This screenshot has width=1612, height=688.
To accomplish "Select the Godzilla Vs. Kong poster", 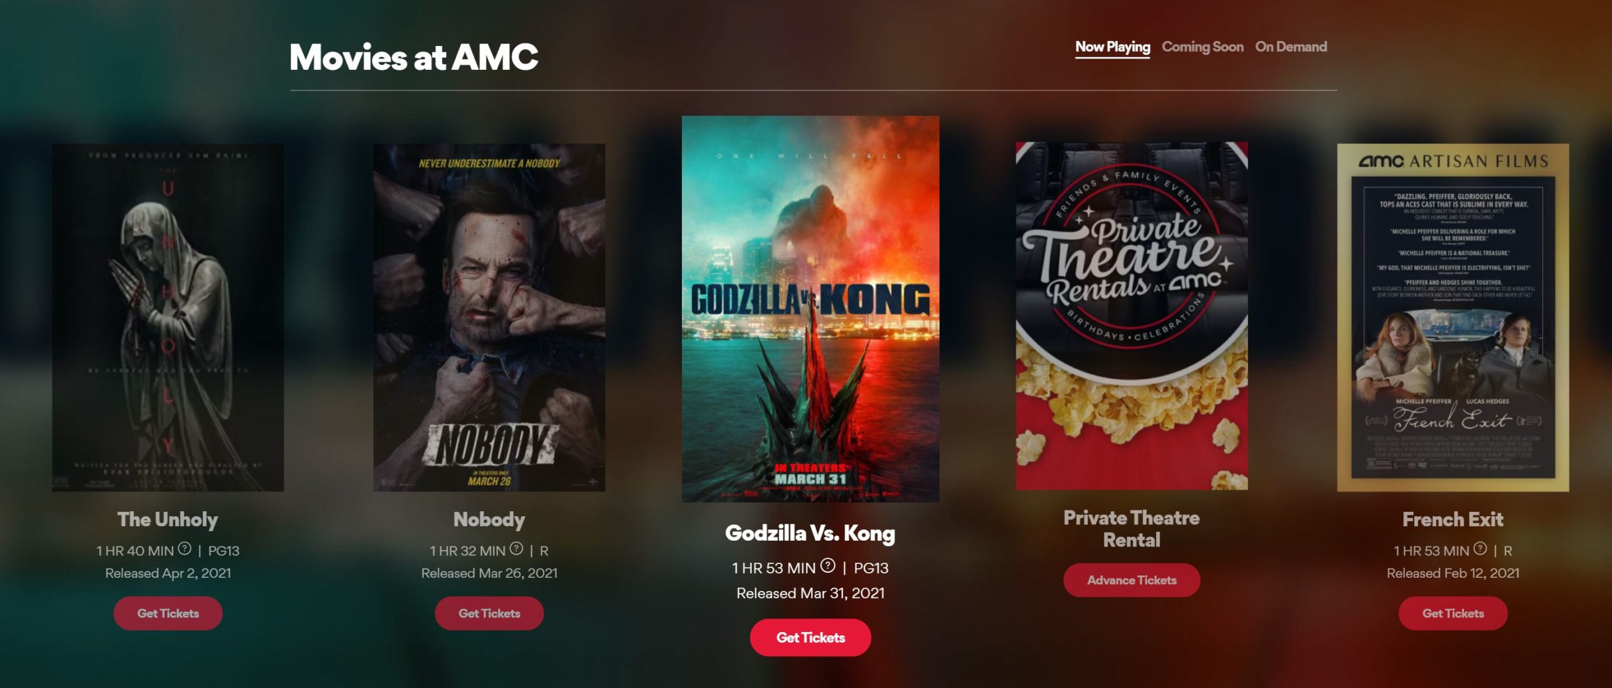I will click(810, 309).
